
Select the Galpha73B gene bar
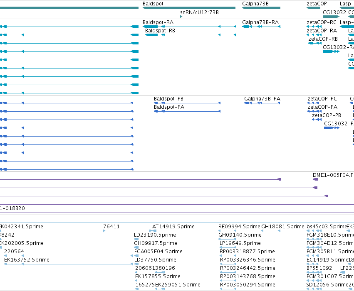click(x=261, y=8)
